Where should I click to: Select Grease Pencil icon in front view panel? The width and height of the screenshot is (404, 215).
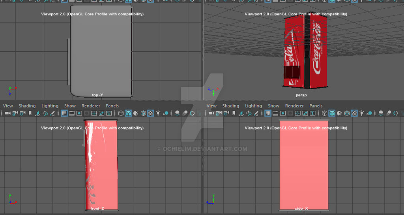pyautogui.click(x=52, y=113)
